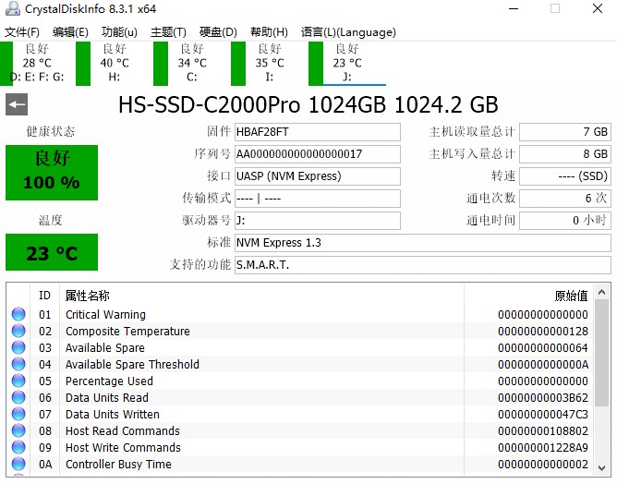Select the Critical Warning attribute name
The width and height of the screenshot is (617, 484).
pos(105,314)
